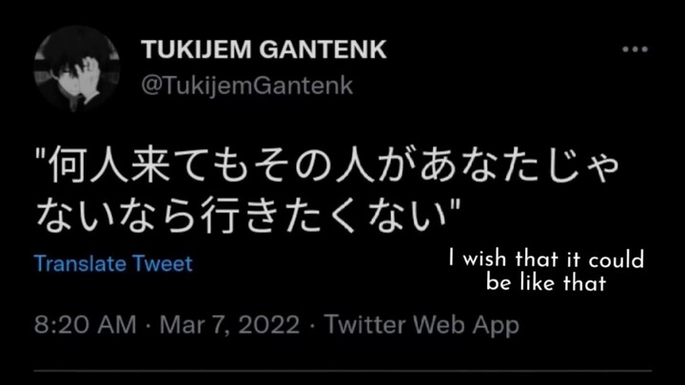Click the 8:20 AM timestamp
This screenshot has width=685, height=385.
pos(85,326)
